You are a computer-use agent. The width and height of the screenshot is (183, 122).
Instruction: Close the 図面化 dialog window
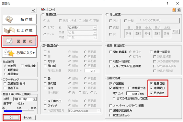pyautogui.click(x=177, y=4)
